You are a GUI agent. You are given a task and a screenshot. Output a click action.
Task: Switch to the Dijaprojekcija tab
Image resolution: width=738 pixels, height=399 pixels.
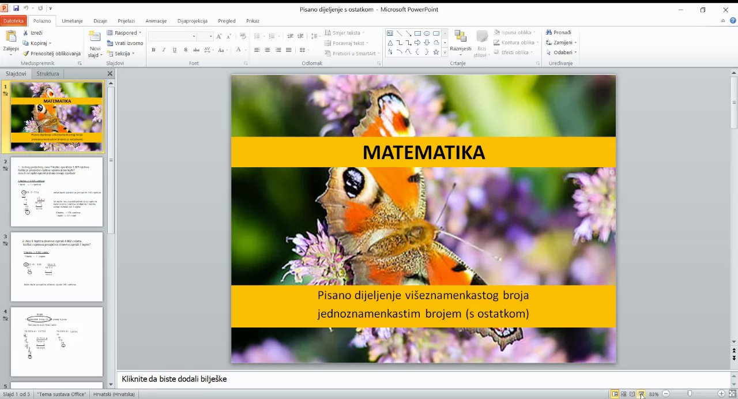(193, 21)
